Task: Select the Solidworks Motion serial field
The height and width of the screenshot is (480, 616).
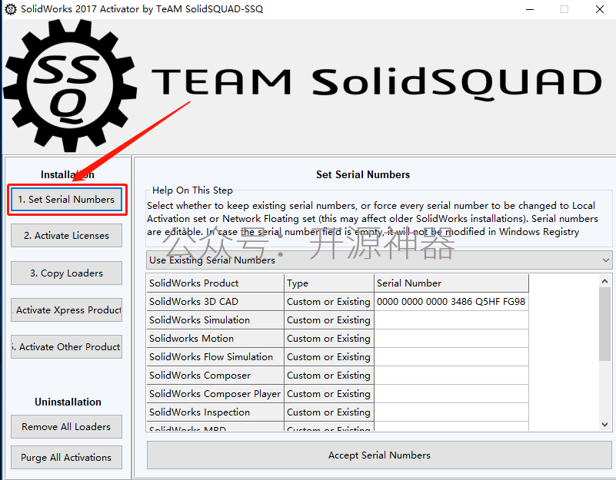Action: click(x=451, y=339)
